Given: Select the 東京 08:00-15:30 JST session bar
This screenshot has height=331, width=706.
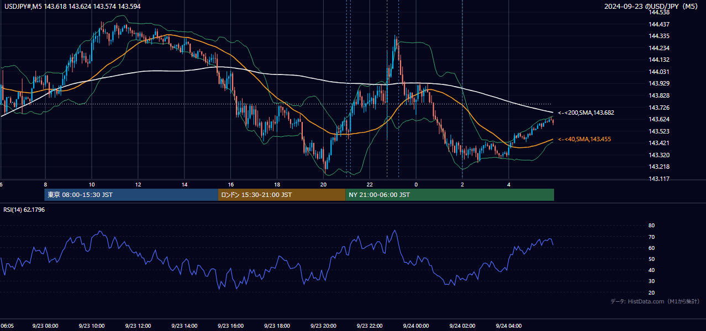Looking at the screenshot, I should click(x=131, y=195).
